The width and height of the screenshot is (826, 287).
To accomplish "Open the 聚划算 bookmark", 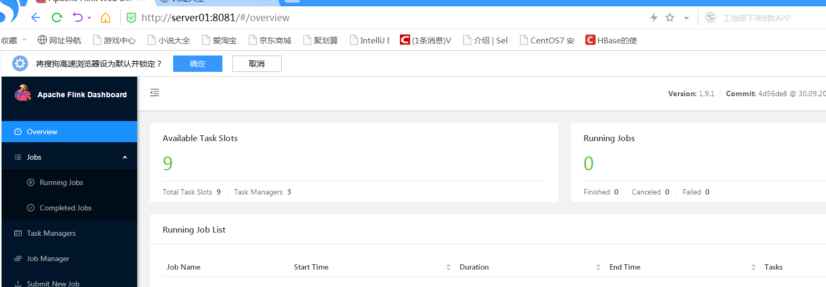I will tap(320, 40).
